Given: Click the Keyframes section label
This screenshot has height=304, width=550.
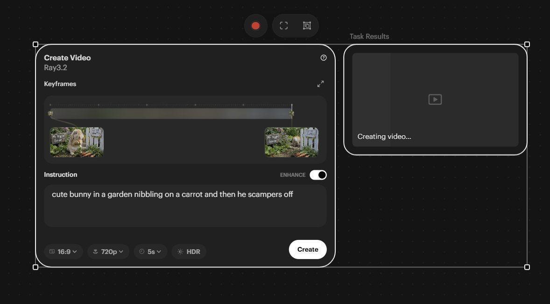Looking at the screenshot, I should click(60, 84).
